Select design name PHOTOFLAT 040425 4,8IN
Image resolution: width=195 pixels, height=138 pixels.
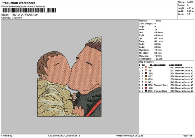click(25, 15)
